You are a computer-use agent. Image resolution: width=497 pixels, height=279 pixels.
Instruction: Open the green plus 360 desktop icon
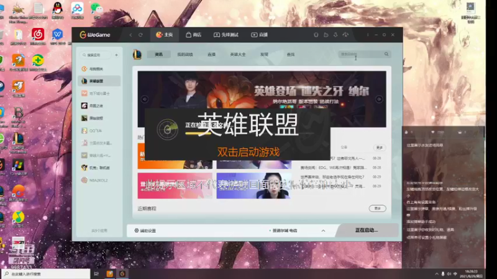pyautogui.click(x=38, y=63)
